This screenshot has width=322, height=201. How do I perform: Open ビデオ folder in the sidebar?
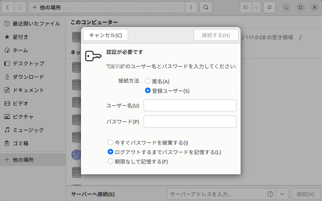point(33,104)
